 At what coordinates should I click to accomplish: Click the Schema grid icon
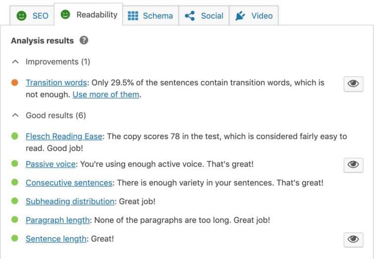click(x=133, y=16)
